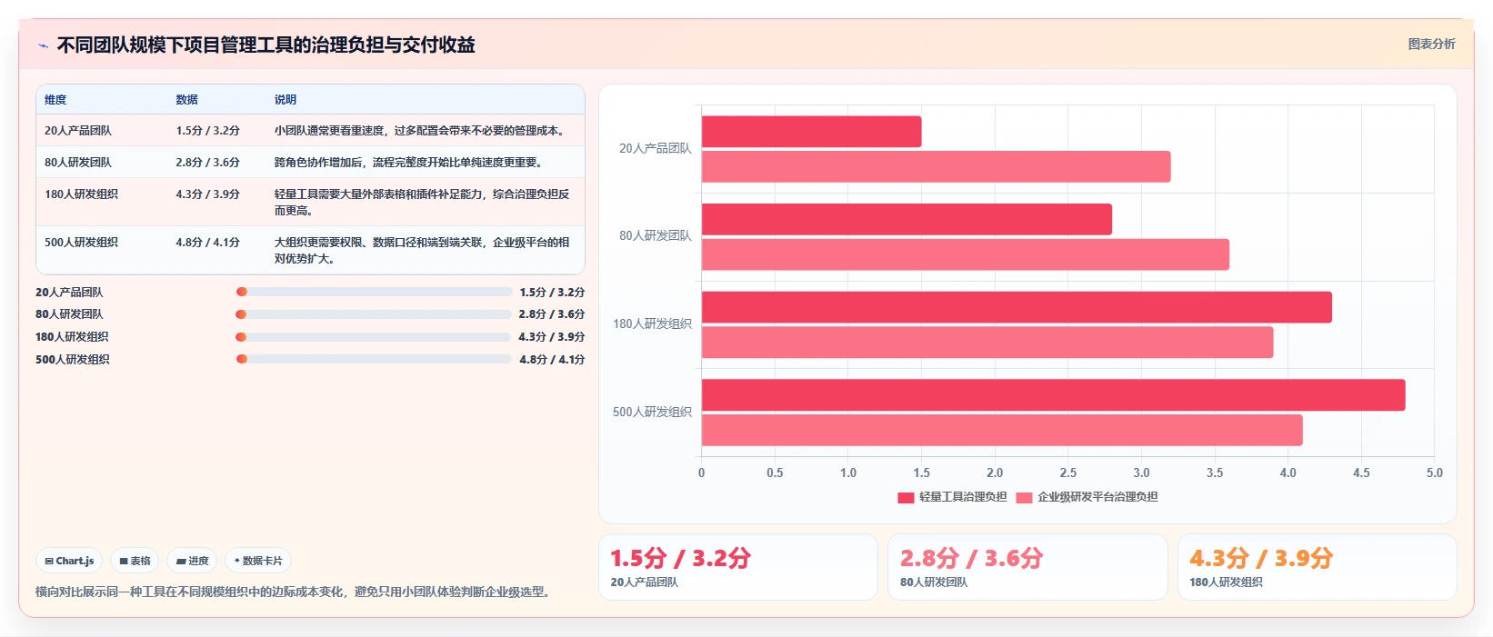The width and height of the screenshot is (1493, 637).
Task: Click the 180人研发组织 pink chart bar
Action: (x=987, y=343)
